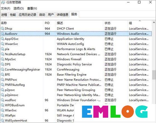Viewport: 156px width, 123px height.
Task: Sort services by 描述 column header
Action: [79, 23]
